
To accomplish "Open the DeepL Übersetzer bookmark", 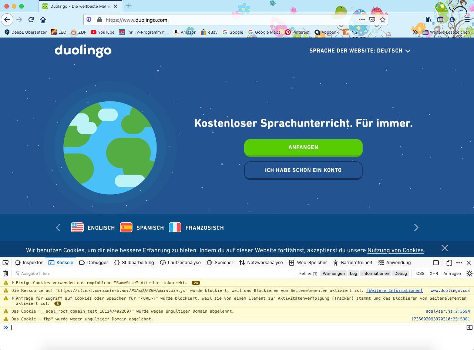I will tap(26, 32).
